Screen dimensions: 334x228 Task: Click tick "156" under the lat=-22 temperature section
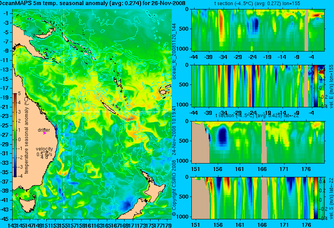[217, 169]
